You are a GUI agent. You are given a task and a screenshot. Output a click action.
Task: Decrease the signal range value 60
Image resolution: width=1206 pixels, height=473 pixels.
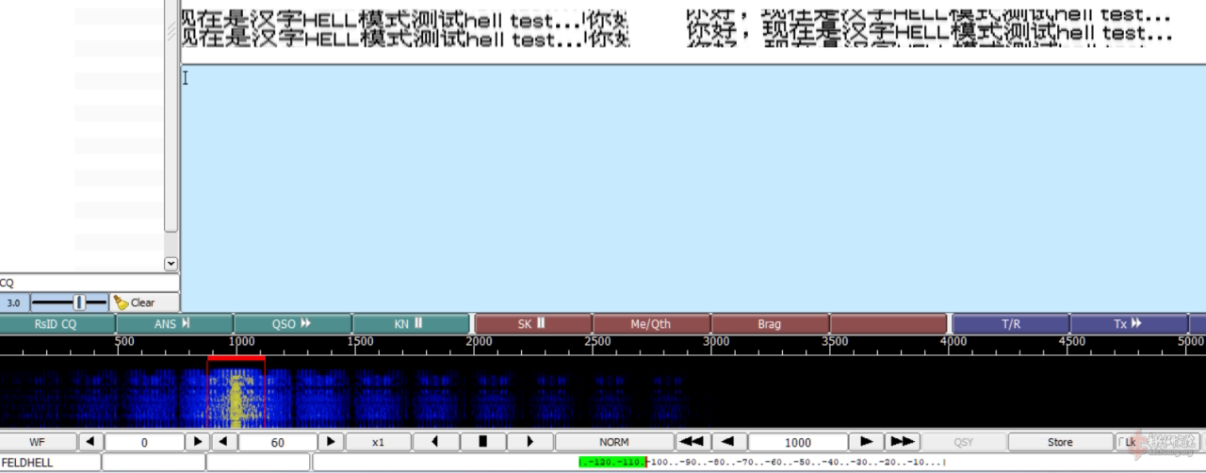click(224, 442)
